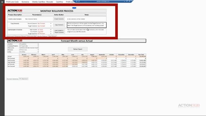Click the August column header
The width and height of the screenshot is (206, 116).
coord(92,54)
